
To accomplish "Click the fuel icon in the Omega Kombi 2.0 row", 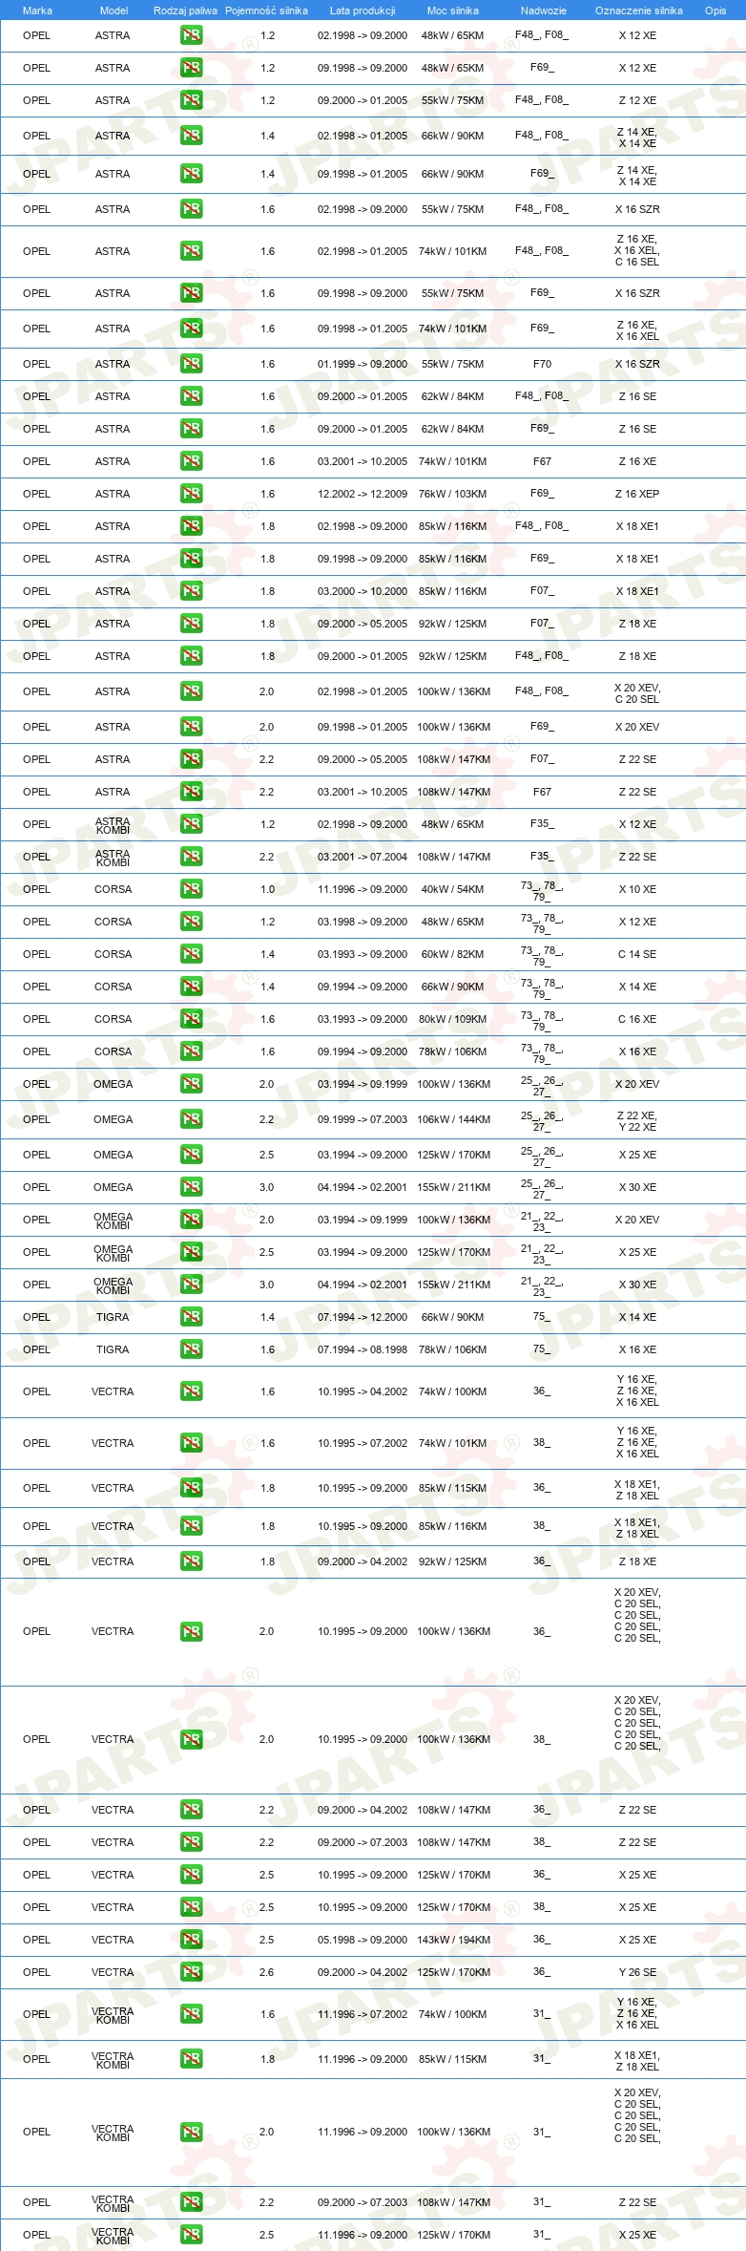I will pos(191,1220).
